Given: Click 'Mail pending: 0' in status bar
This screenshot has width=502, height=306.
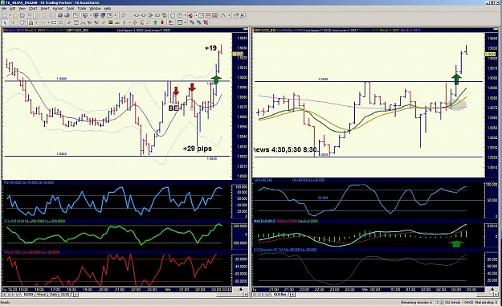Looking at the screenshot, I should click(486, 302).
